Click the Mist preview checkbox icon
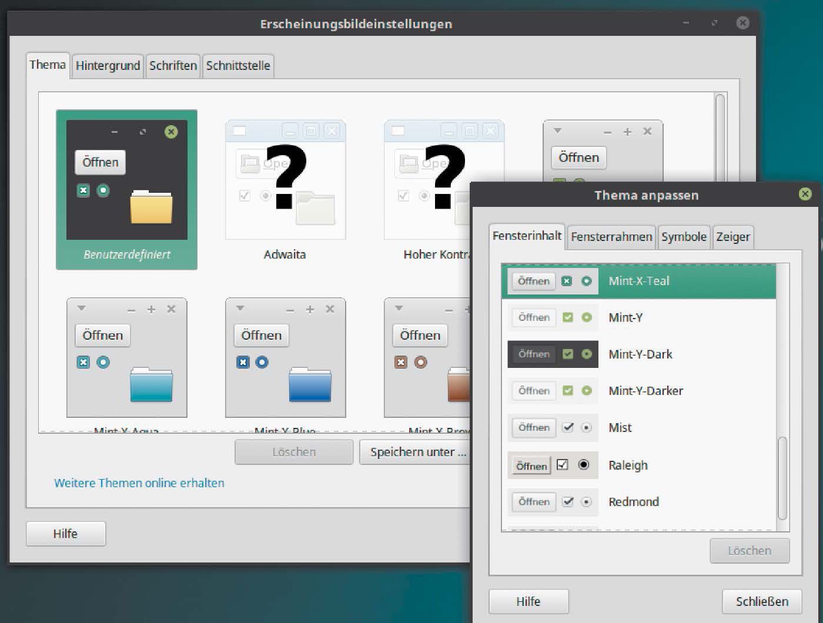 pyautogui.click(x=568, y=427)
